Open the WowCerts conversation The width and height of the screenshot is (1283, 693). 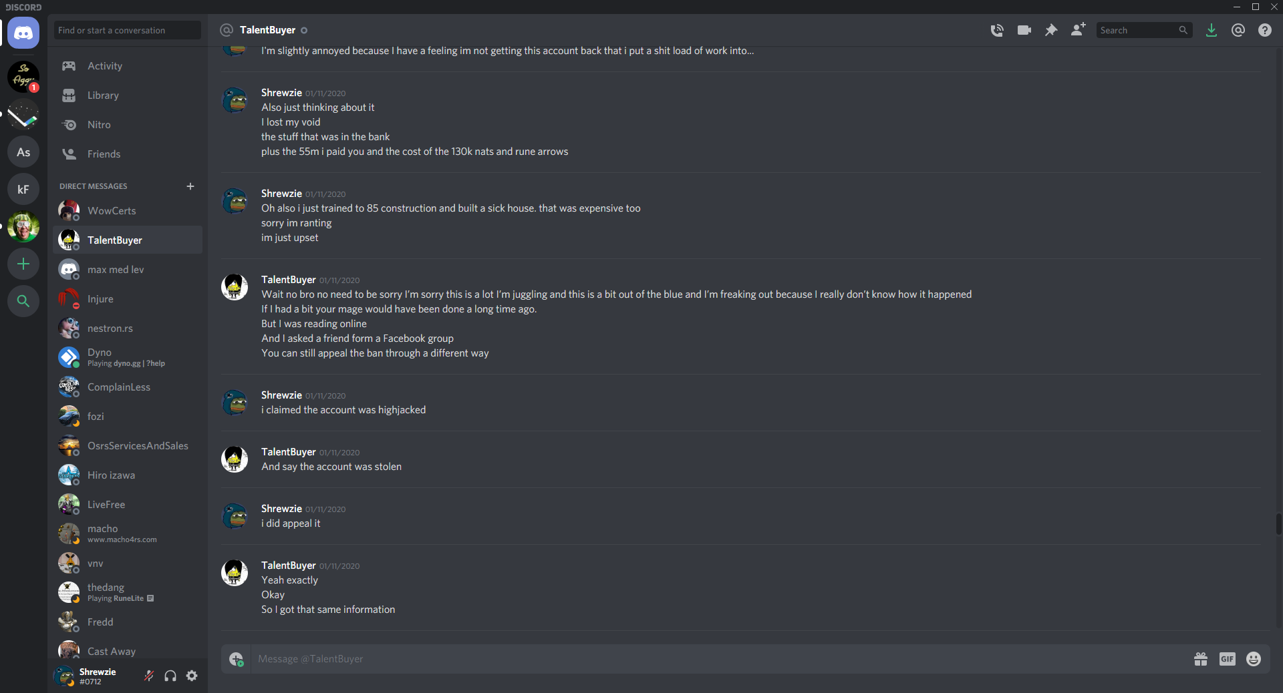[x=127, y=211]
